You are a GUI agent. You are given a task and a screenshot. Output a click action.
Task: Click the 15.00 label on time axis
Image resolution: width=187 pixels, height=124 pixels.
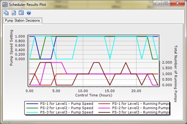point(110,91)
